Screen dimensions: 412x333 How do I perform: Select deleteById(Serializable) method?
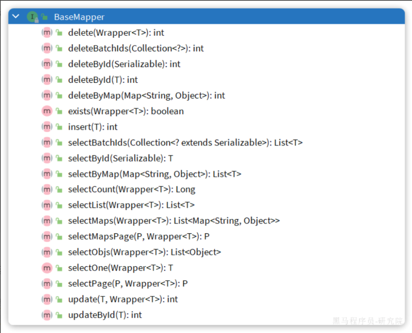point(124,64)
